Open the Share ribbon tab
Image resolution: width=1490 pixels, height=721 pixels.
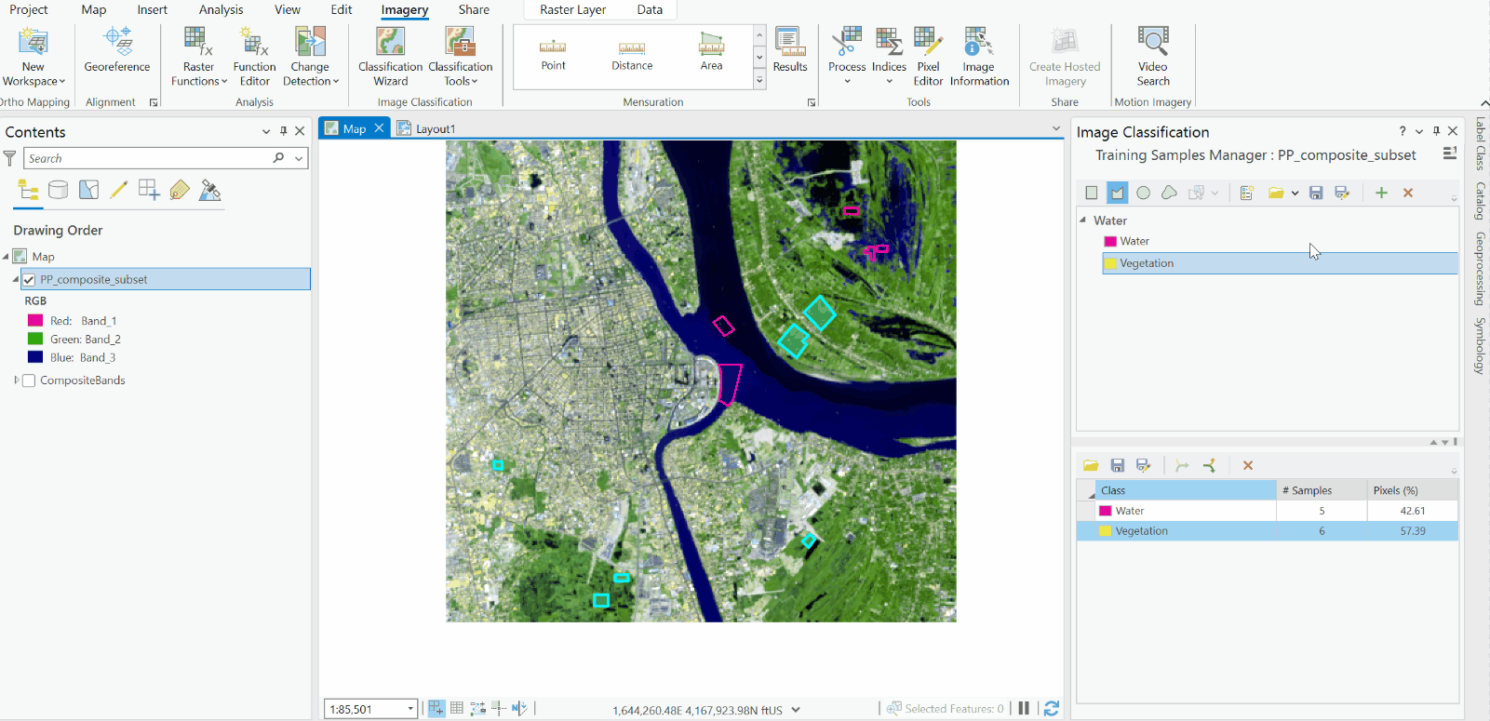[474, 9]
